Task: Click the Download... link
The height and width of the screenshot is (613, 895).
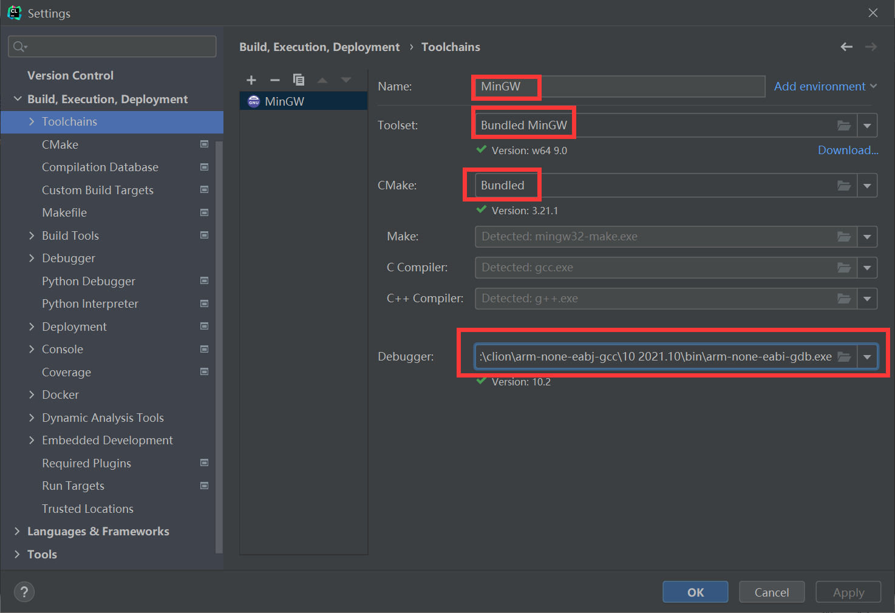Action: pos(848,150)
